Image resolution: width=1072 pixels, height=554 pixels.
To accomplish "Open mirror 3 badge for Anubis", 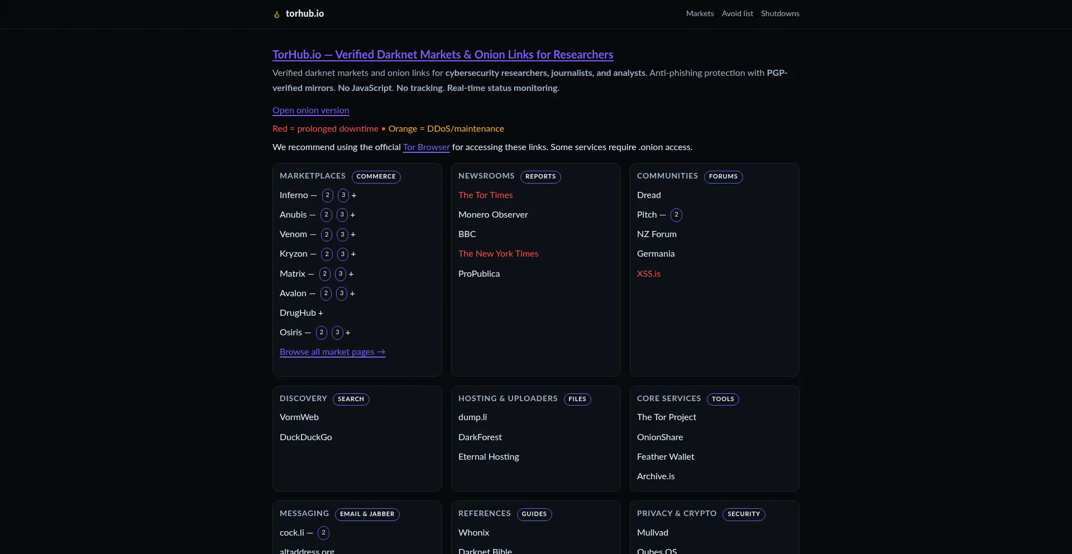I will tap(342, 215).
